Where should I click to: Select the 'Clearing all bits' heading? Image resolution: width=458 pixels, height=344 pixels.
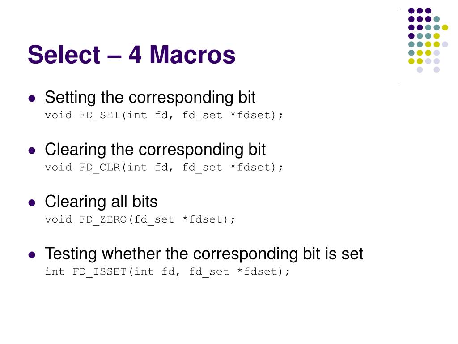[x=101, y=202]
